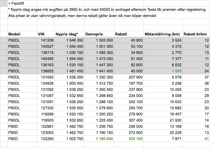This screenshot has width=210, height=148.
Task: Select the mileage cell 21 930
Action: tap(175, 120)
